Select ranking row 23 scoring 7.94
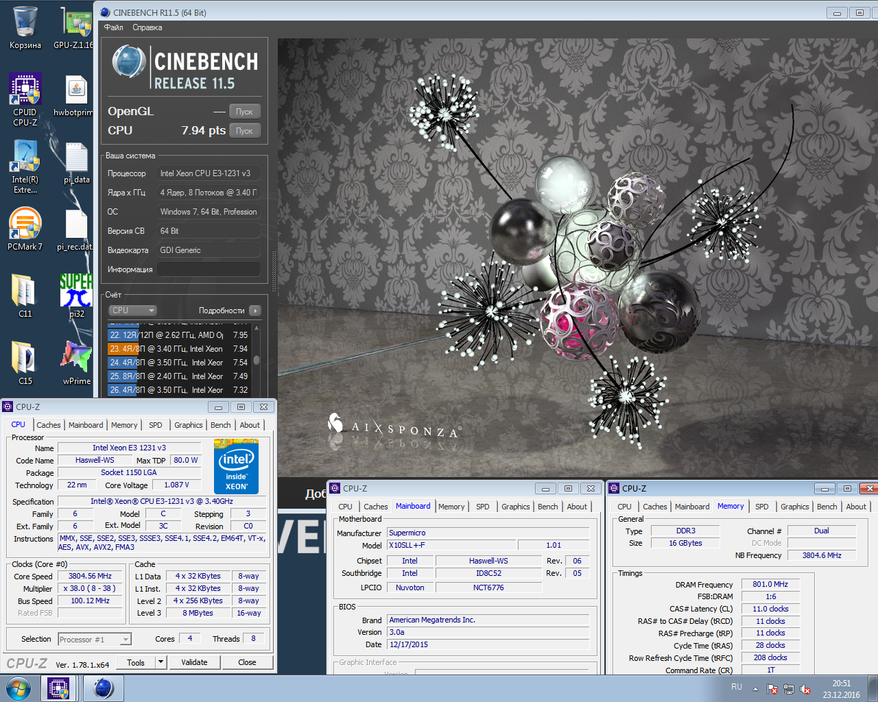 pos(179,349)
